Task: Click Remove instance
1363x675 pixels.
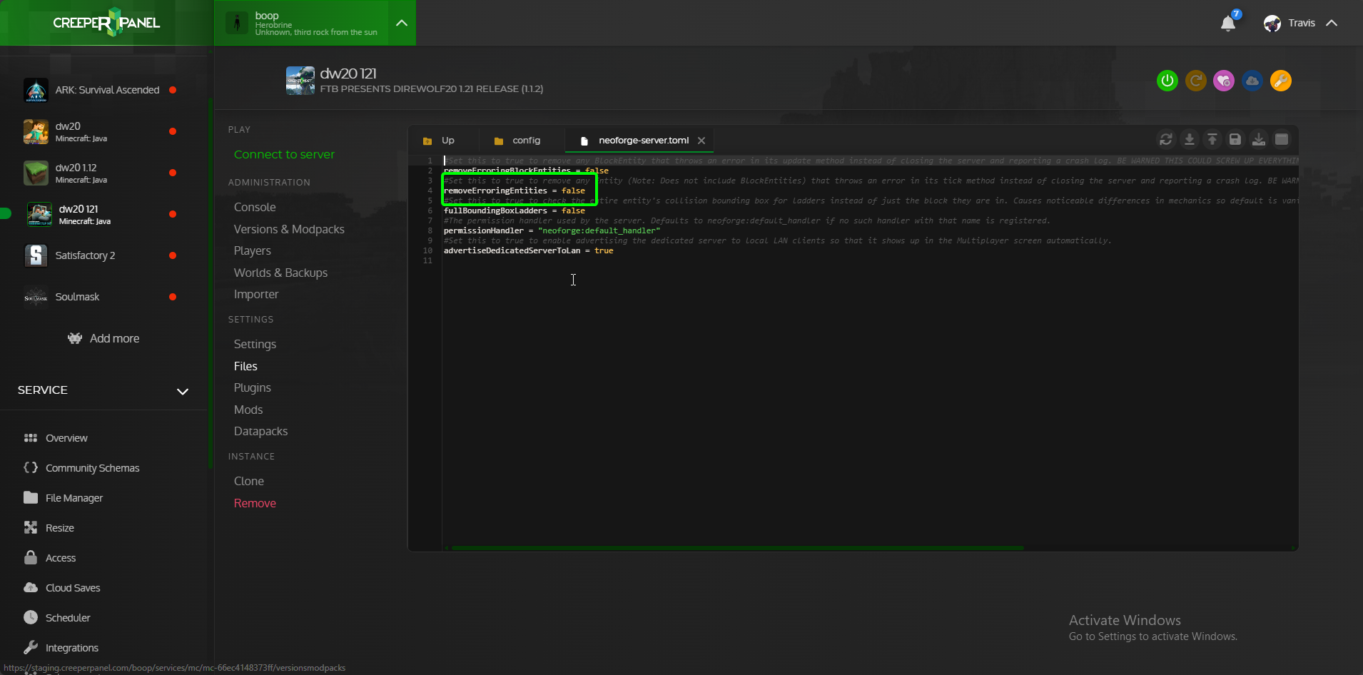Action: point(255,503)
